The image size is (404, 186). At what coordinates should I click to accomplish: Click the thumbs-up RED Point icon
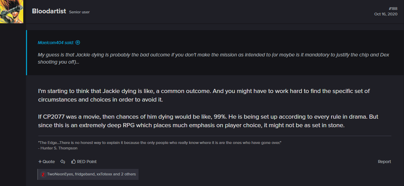coord(74,161)
